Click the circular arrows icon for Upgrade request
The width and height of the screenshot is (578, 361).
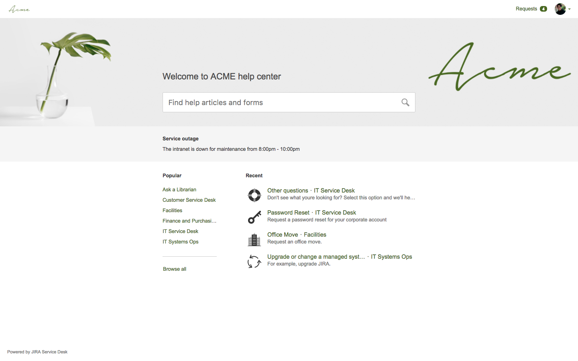tap(254, 261)
